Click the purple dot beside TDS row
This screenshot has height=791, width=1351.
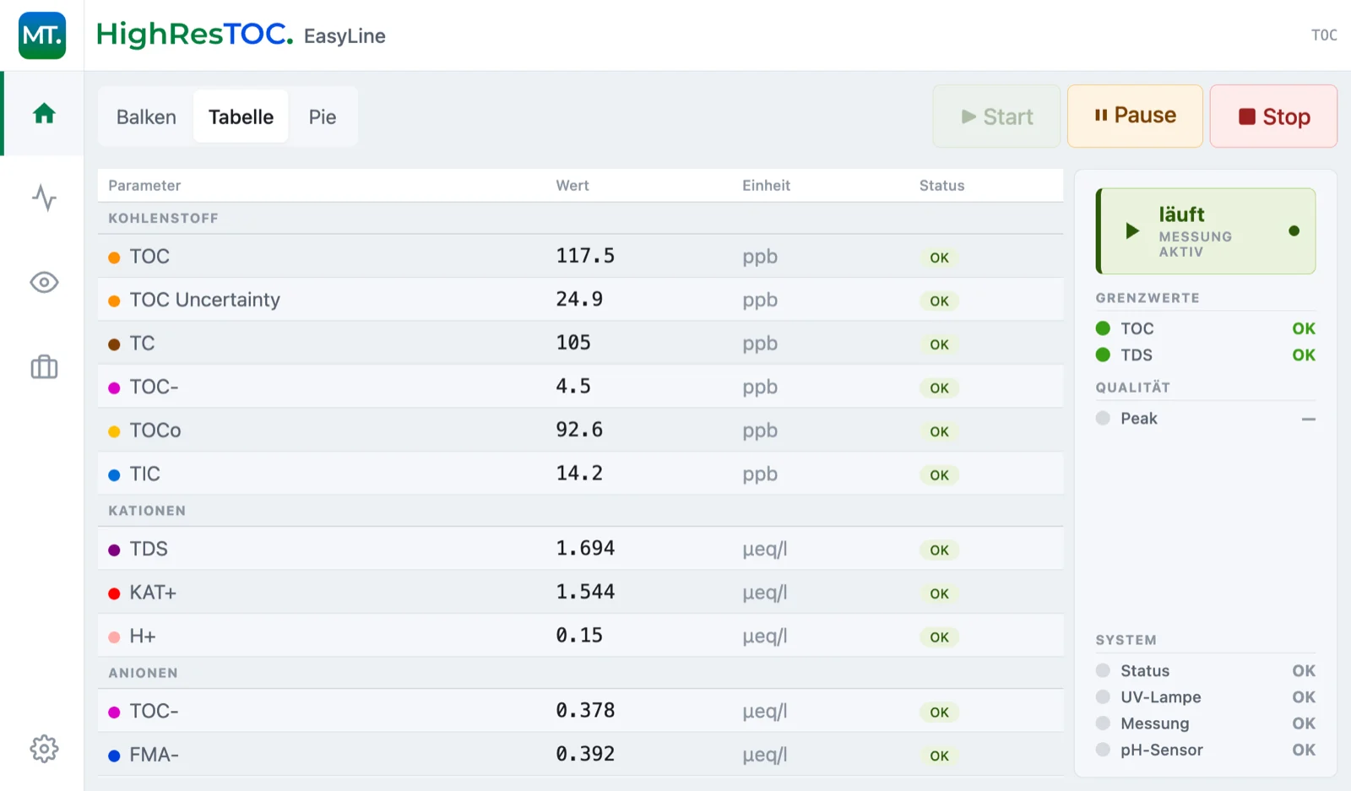[x=114, y=550]
